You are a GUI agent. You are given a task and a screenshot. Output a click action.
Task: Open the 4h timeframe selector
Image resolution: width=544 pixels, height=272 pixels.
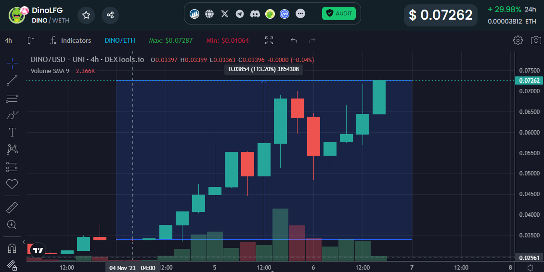(x=8, y=40)
